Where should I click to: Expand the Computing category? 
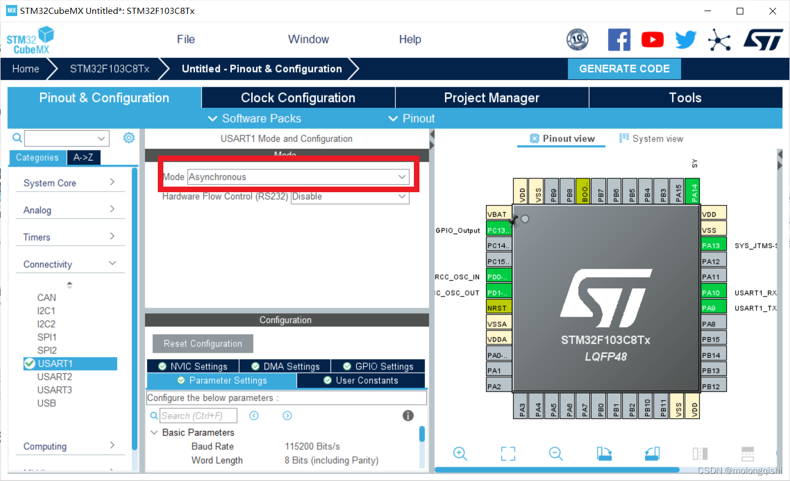click(x=69, y=446)
